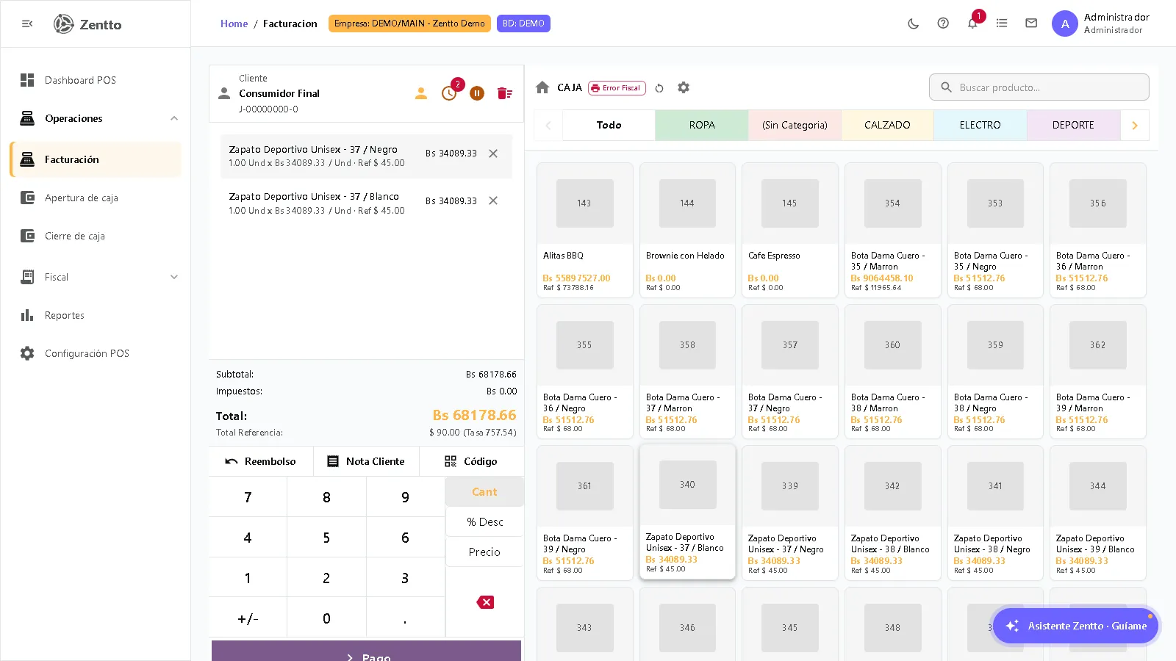Open the list view icon in header
The height and width of the screenshot is (661, 1176).
pyautogui.click(x=1002, y=24)
